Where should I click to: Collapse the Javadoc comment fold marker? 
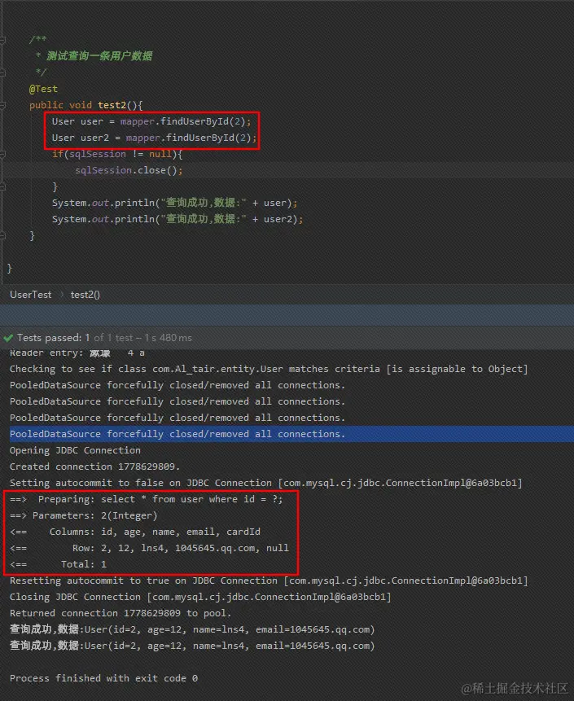tap(2, 40)
